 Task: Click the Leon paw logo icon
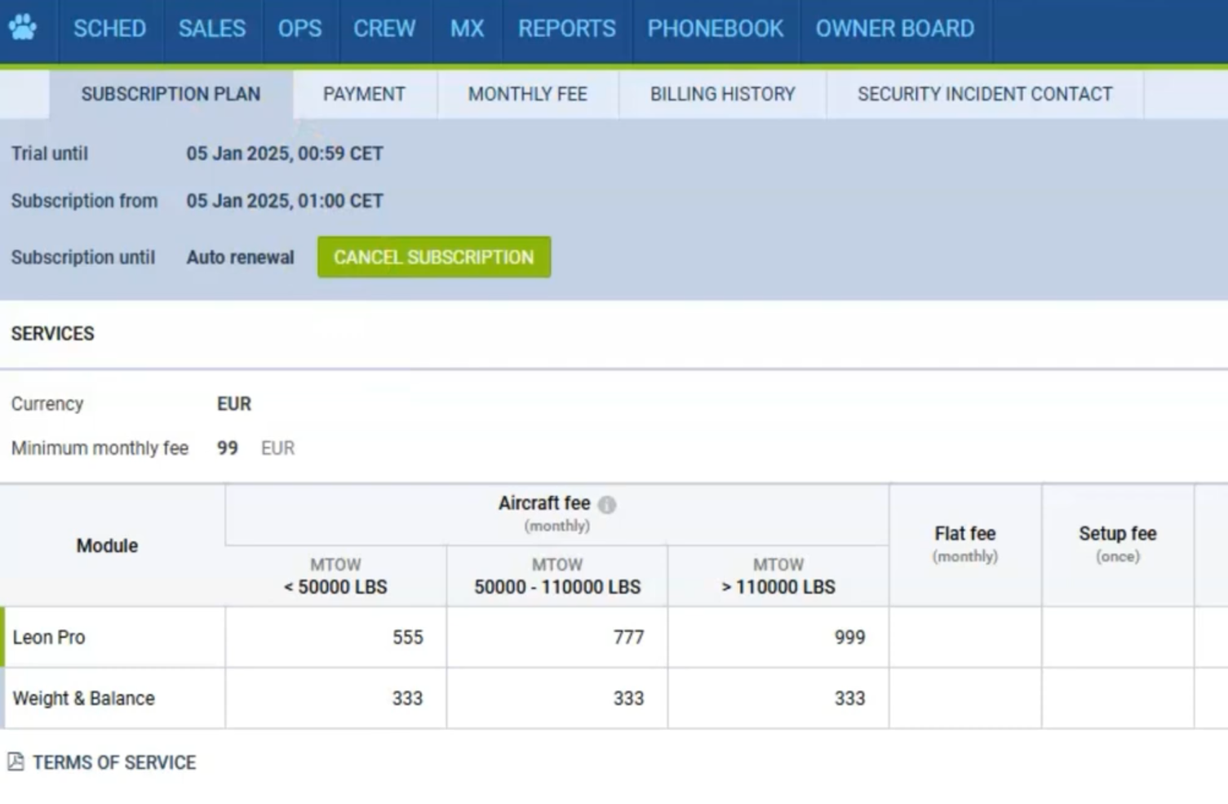pos(23,29)
